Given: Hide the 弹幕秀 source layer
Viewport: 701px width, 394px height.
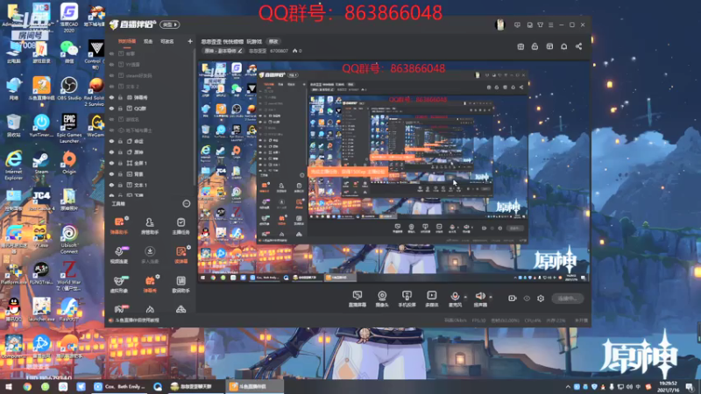Looking at the screenshot, I should (x=112, y=97).
